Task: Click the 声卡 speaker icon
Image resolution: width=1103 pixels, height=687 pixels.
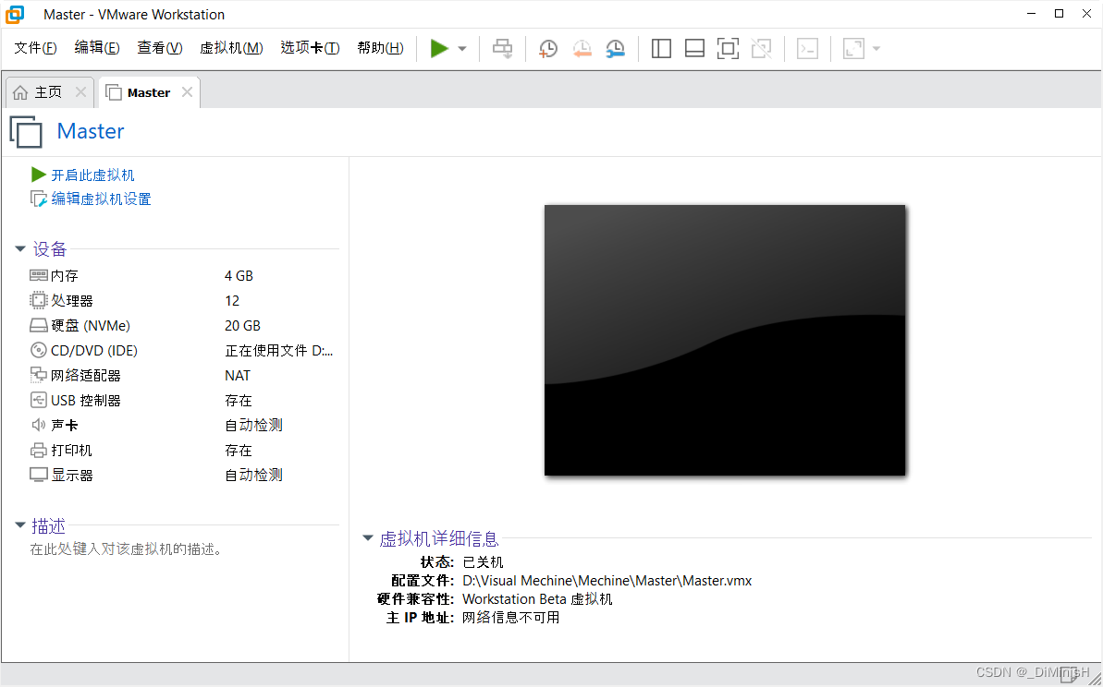Action: coord(39,425)
